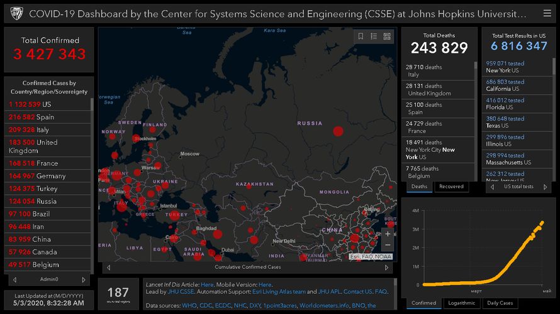Show the Daily Cases chart

(500, 303)
